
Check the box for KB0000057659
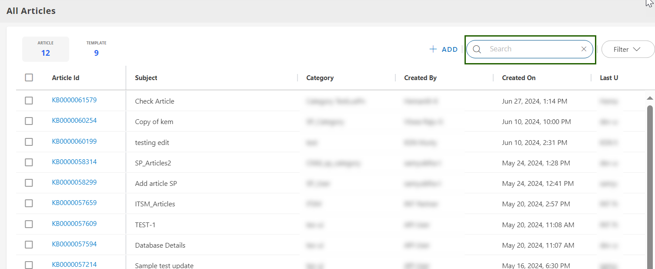coord(29,203)
